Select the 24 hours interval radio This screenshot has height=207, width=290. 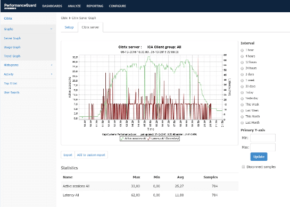(242, 68)
